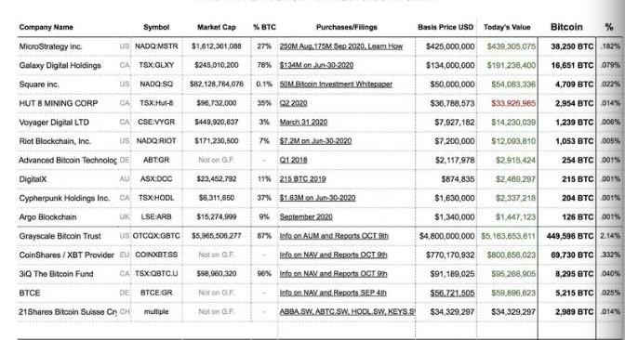Open 21Shares 'ABBA.SW, ABTC.SW' tickers link
This screenshot has height=340, width=625.
[x=347, y=312]
